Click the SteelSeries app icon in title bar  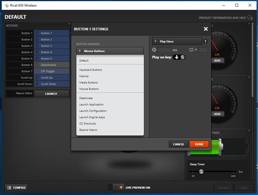6,5
